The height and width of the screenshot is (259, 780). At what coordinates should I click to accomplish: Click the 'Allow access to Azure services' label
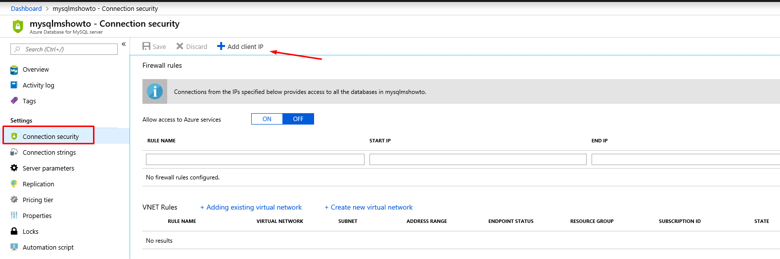[x=182, y=120]
